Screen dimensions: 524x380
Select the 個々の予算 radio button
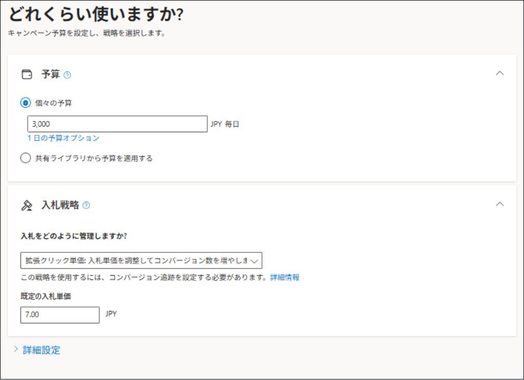click(26, 103)
